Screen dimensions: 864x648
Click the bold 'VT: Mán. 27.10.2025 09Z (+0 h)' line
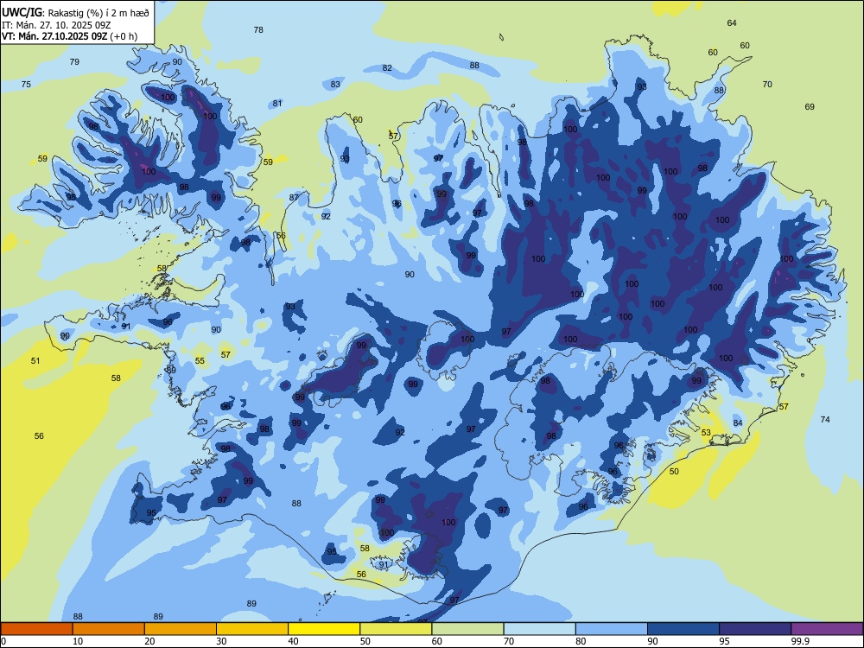coord(69,36)
